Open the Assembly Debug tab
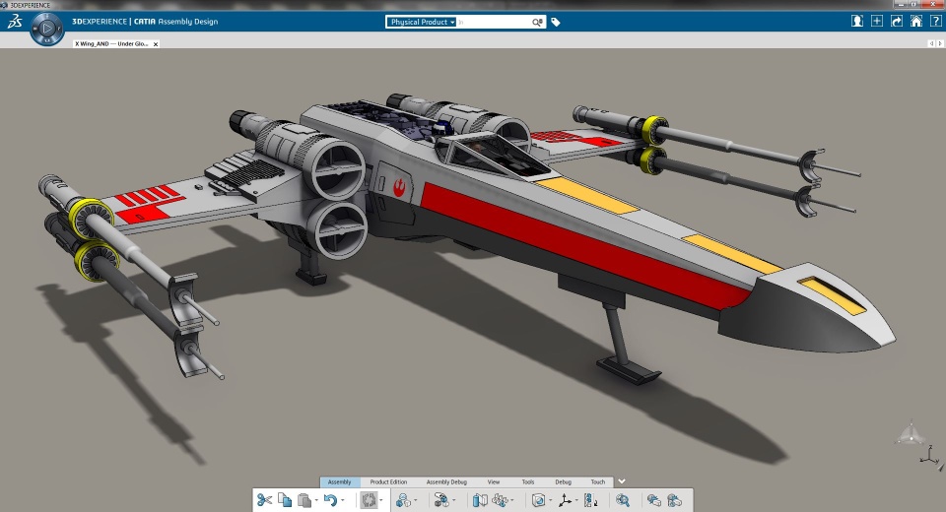946x512 pixels. coord(446,481)
